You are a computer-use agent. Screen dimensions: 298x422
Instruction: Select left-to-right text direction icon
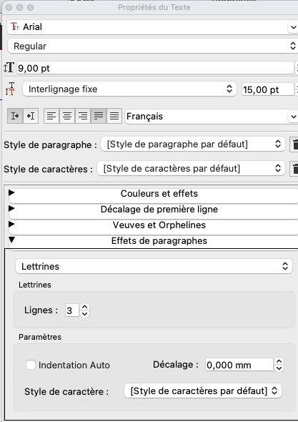pyautogui.click(x=15, y=116)
